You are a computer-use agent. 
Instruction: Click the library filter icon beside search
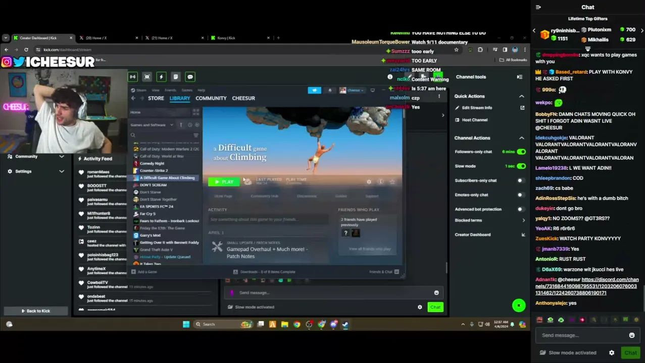(x=196, y=135)
